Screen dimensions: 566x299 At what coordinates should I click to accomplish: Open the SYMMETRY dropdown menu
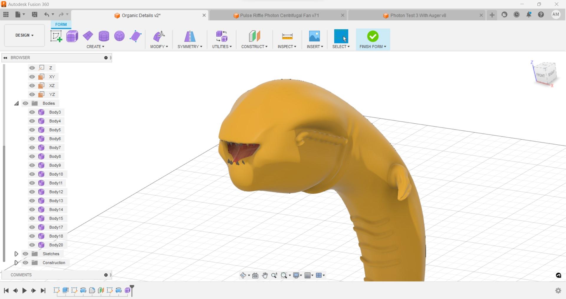(190, 47)
